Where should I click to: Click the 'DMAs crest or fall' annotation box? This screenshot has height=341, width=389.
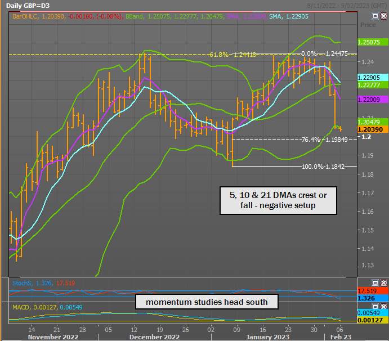tap(278, 200)
